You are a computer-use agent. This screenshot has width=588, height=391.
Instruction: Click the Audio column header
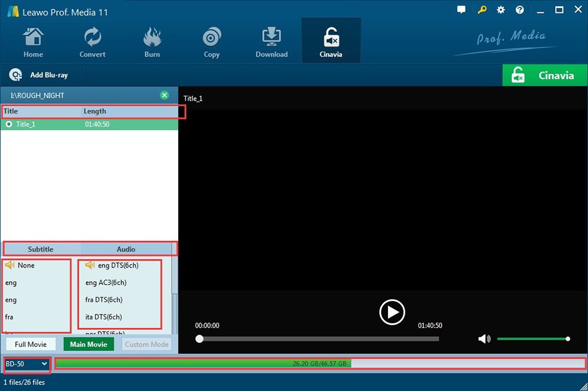[126, 249]
